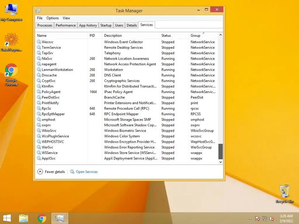Click the gear icon beside NlaSvc

pyautogui.click(x=39, y=58)
